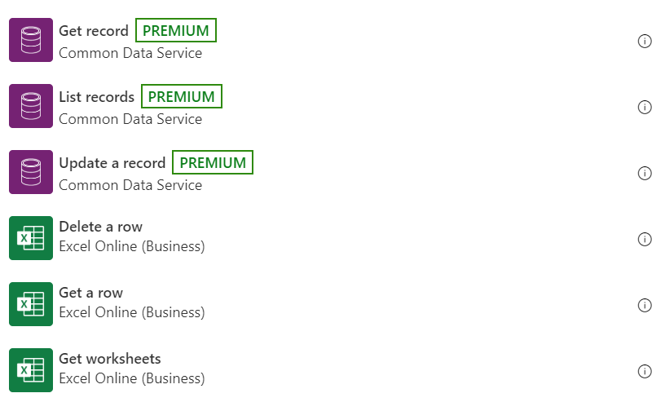Viewport: 665px width, 402px height.
Task: Click the Delete a row Excel icon
Action: coord(31,238)
